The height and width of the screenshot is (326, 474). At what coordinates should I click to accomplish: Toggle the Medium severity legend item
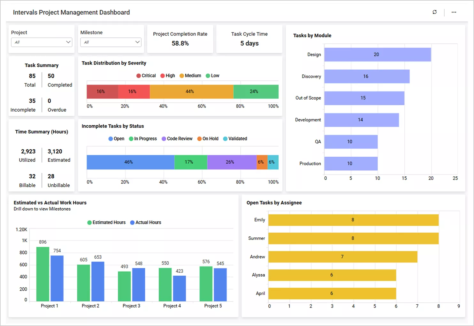tap(190, 76)
